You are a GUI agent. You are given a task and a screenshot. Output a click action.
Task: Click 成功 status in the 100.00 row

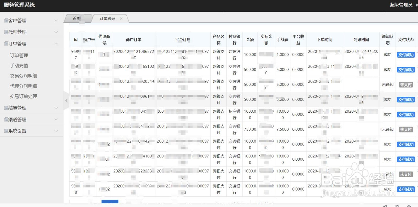388,55
